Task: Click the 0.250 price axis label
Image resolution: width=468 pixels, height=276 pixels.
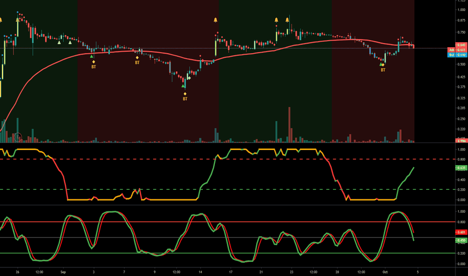Action: tap(461, 119)
